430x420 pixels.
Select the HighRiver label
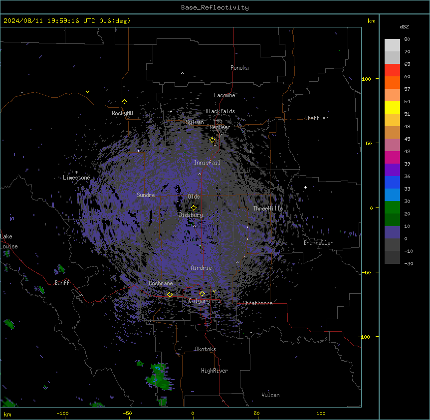215,371
